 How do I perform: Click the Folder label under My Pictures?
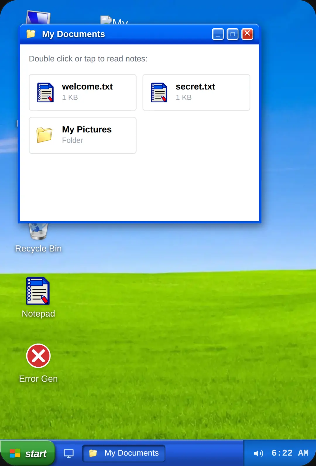(x=73, y=140)
